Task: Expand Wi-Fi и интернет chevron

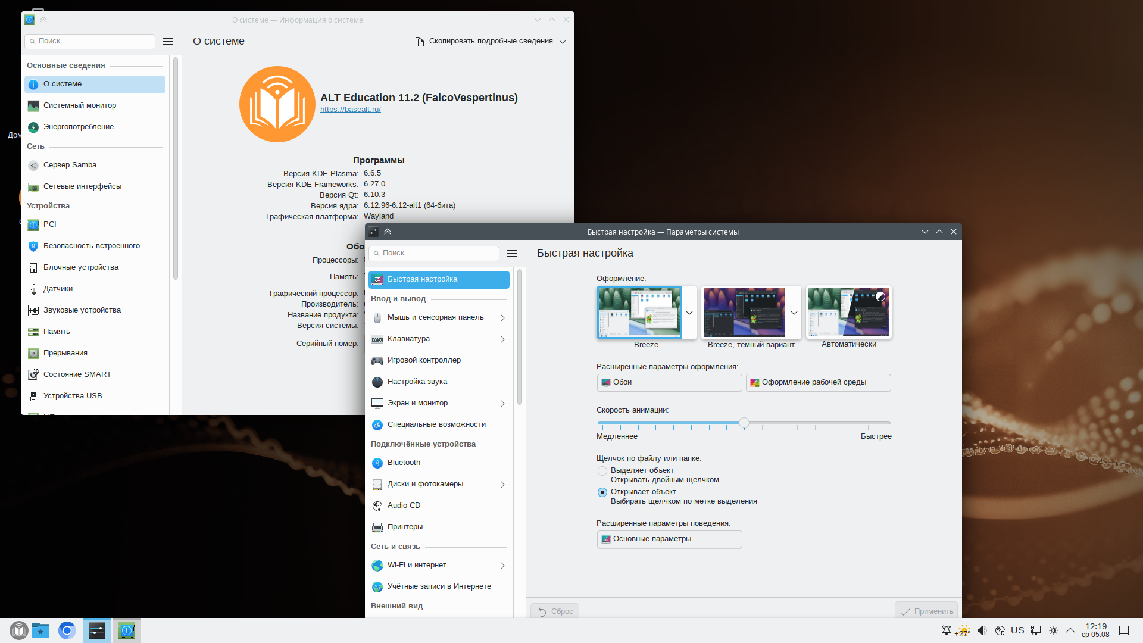Action: click(502, 566)
